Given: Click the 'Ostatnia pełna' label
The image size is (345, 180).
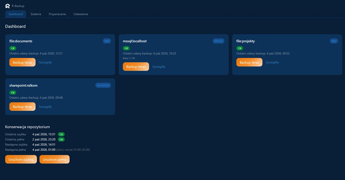Looking at the screenshot, I should tap(15, 139).
